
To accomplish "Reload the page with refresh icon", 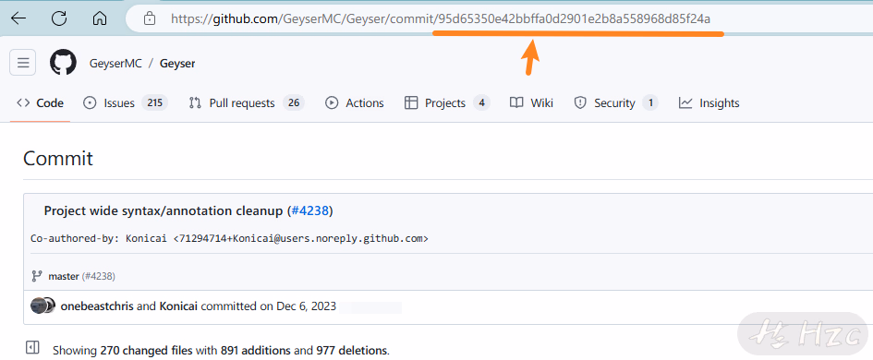I will click(x=59, y=18).
